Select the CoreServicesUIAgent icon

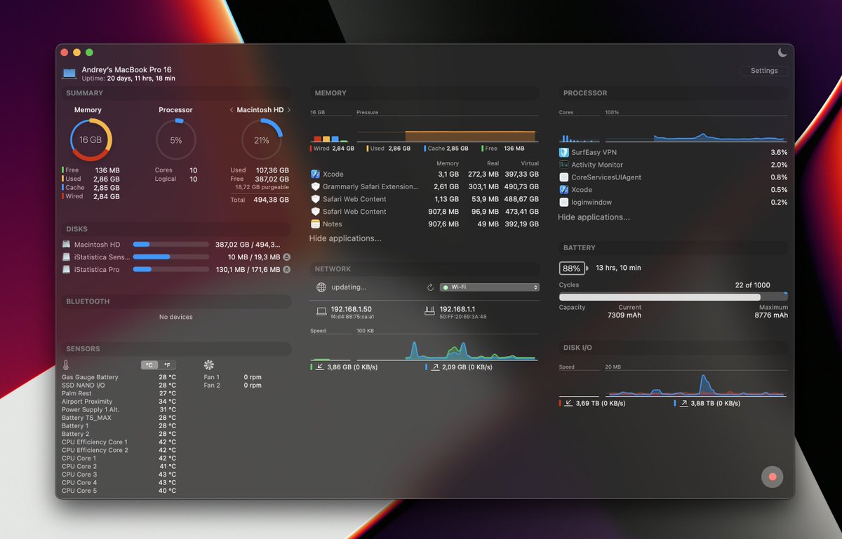tap(563, 177)
